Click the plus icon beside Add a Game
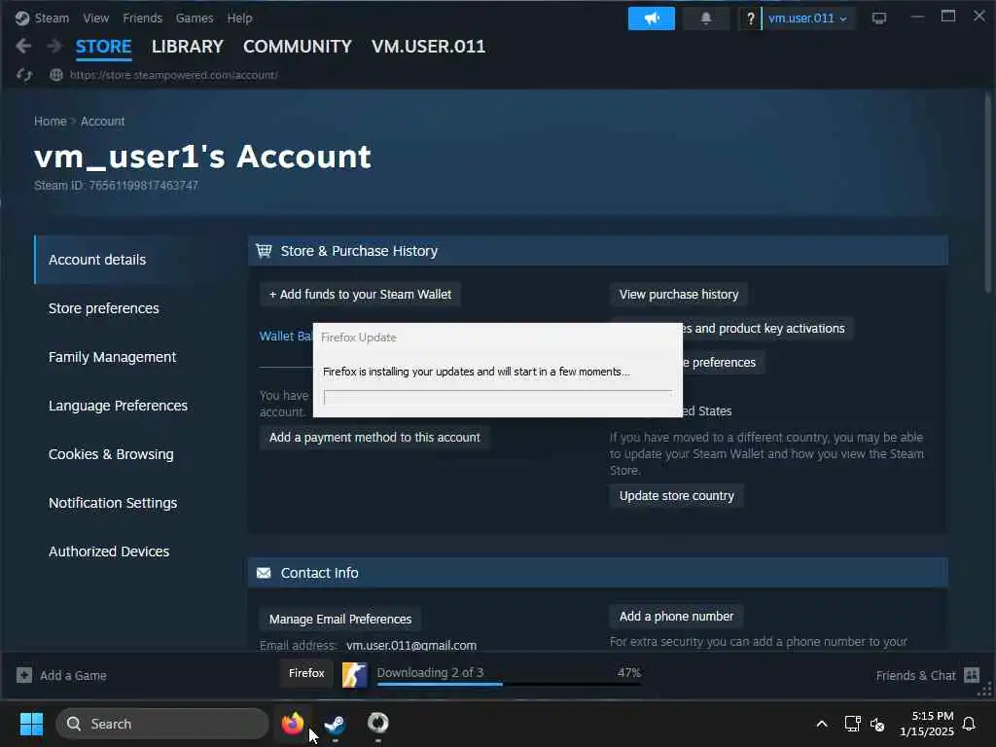Screen dimensions: 996x747 coord(24,675)
